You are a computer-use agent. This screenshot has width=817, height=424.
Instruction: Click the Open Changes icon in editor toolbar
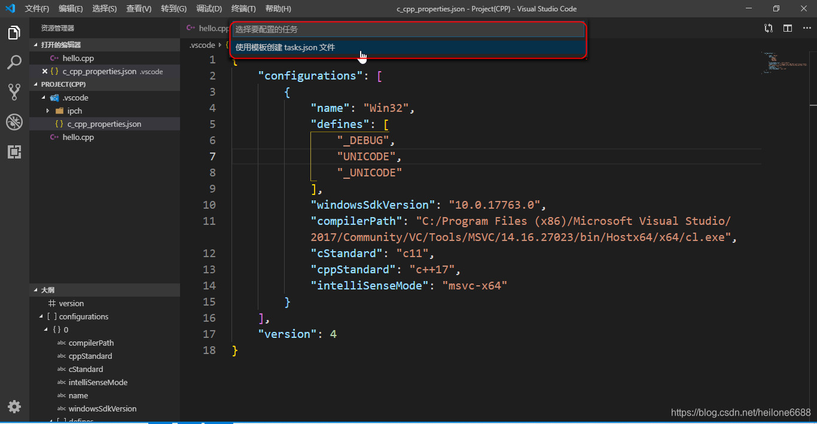pyautogui.click(x=769, y=28)
